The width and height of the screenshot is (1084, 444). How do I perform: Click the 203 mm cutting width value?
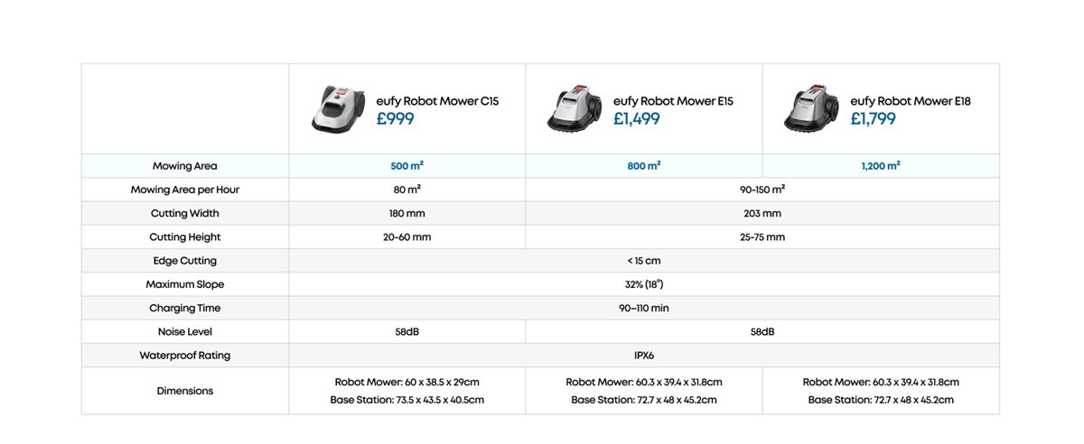pyautogui.click(x=762, y=213)
